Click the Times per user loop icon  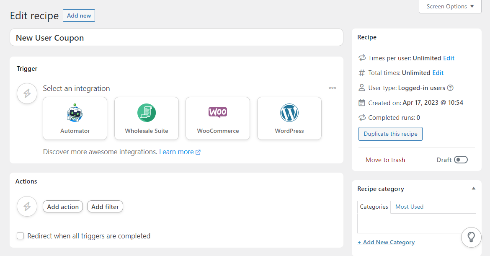(362, 58)
